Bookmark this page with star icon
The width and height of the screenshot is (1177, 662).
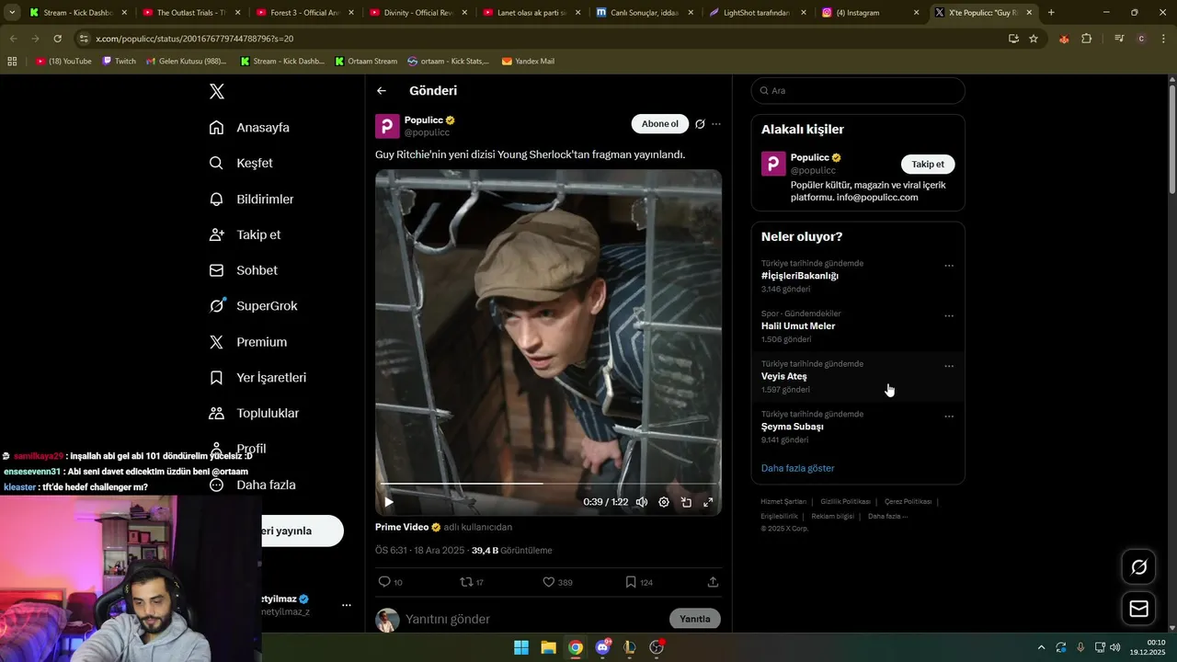click(x=1034, y=39)
